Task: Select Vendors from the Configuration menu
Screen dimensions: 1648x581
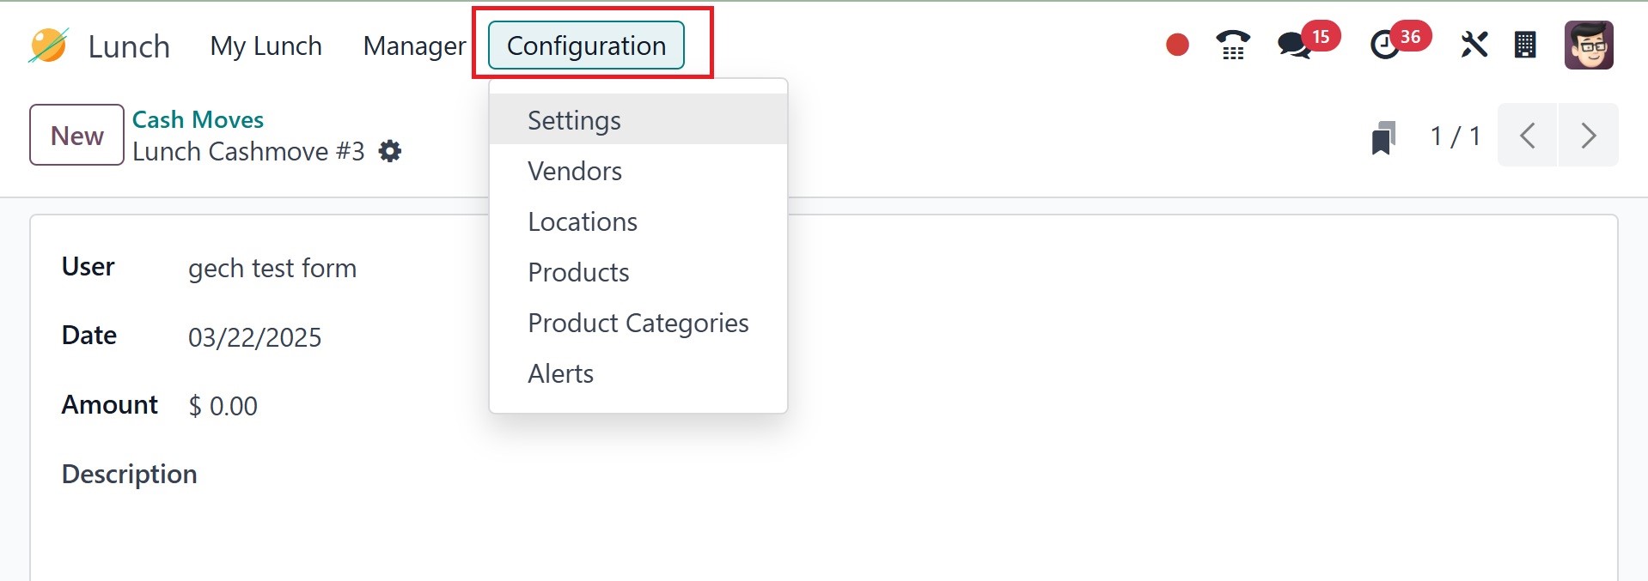Action: (575, 171)
